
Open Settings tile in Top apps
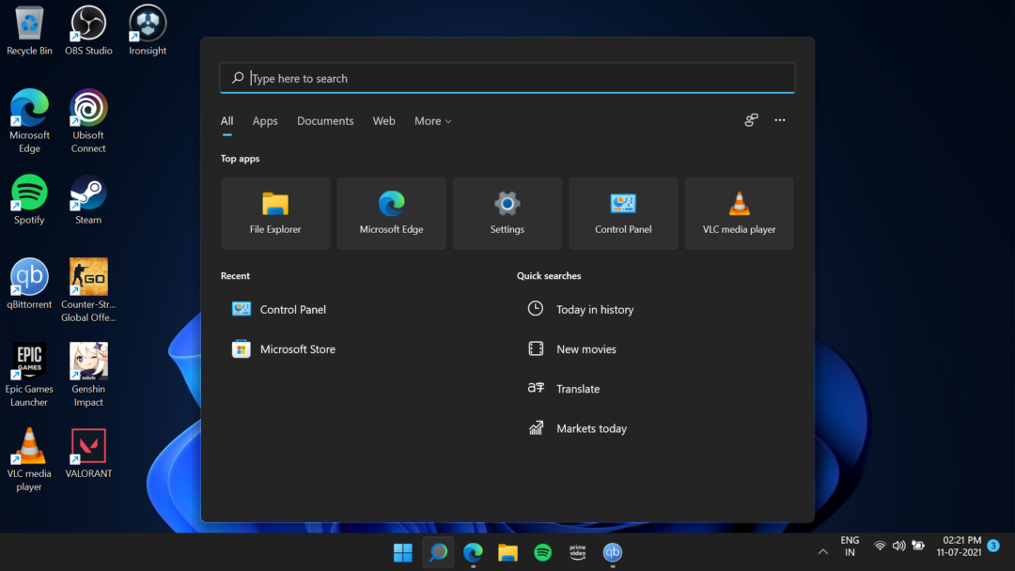tap(507, 213)
